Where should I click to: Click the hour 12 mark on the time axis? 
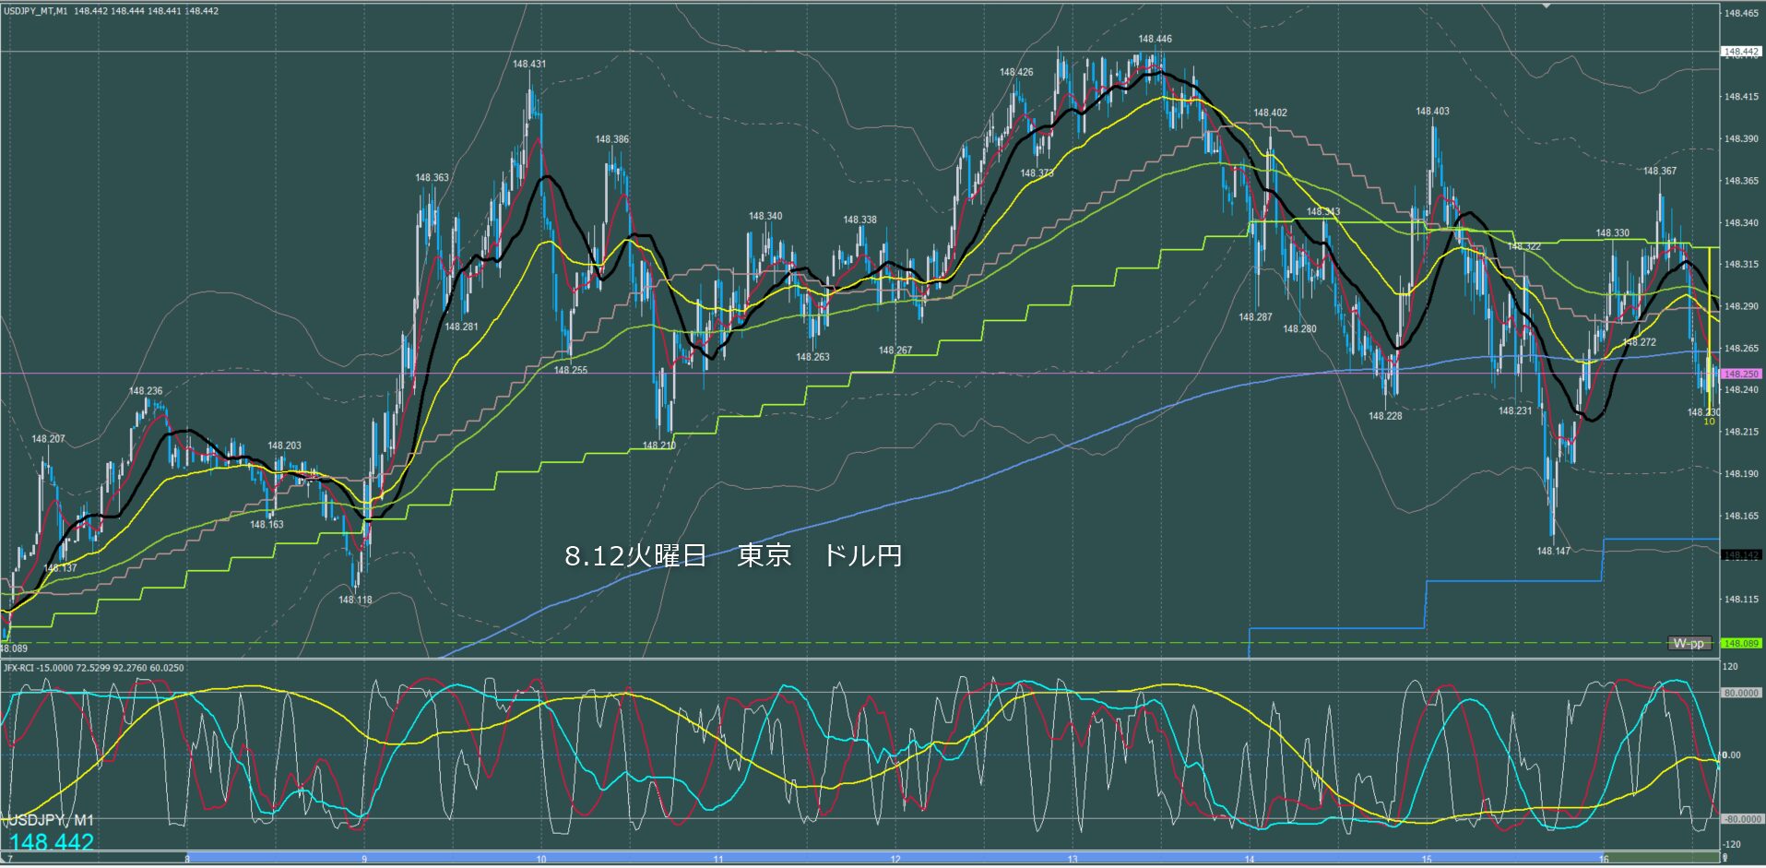tap(895, 860)
